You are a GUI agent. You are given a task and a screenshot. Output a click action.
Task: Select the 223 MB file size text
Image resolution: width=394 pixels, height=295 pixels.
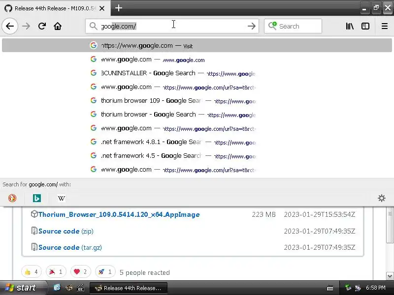coord(264,214)
